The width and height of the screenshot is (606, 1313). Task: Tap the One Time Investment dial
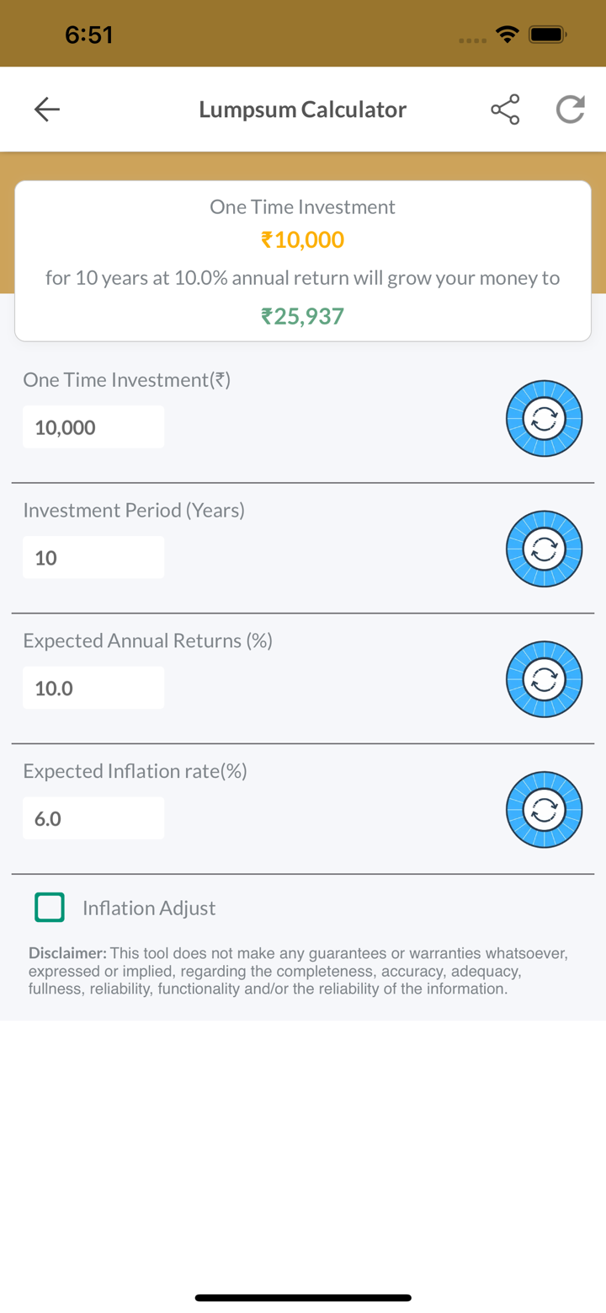[545, 419]
